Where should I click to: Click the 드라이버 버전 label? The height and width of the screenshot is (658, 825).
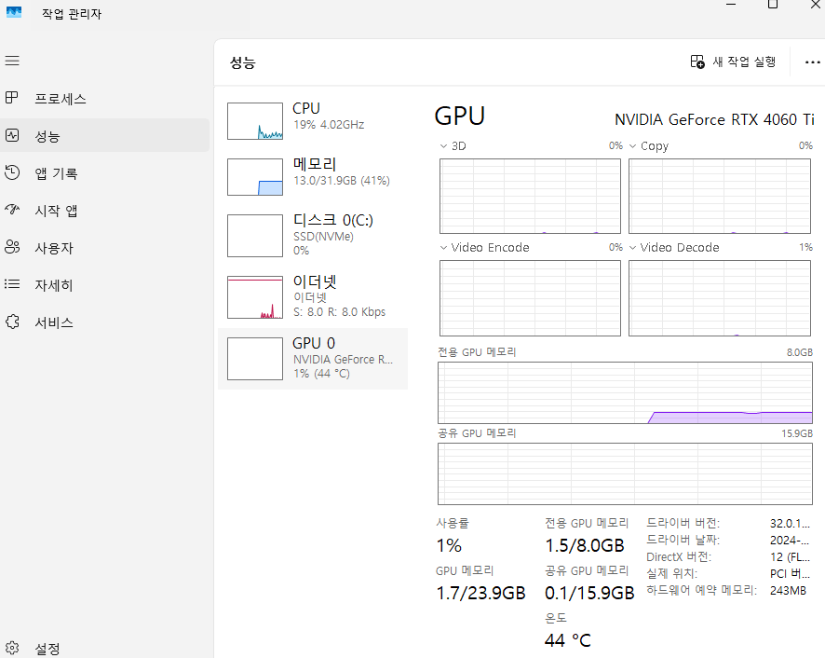click(683, 523)
